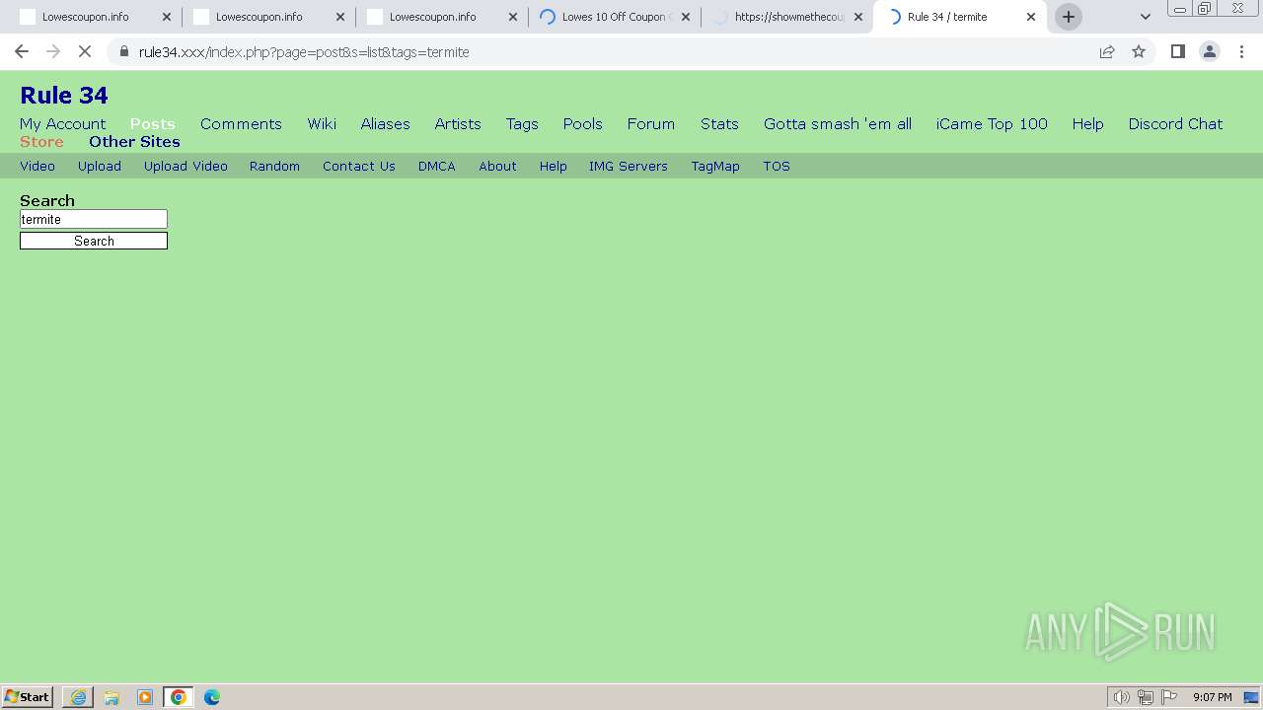
Task: Open Chrome three-dot menu
Action: [1241, 51]
